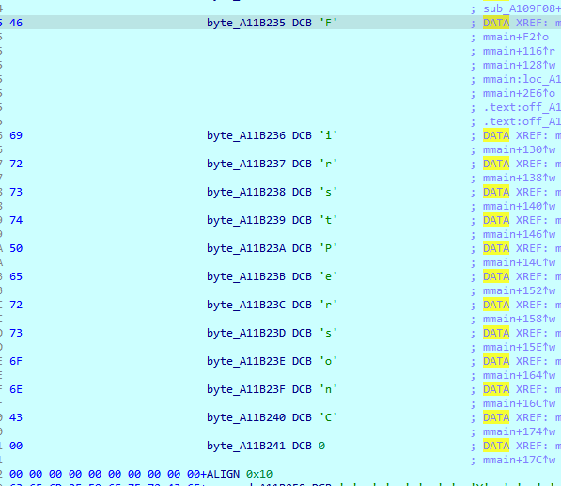This screenshot has height=486, width=561.
Task: Click the DCB 0 value on byte_A11B241
Action: click(x=321, y=446)
